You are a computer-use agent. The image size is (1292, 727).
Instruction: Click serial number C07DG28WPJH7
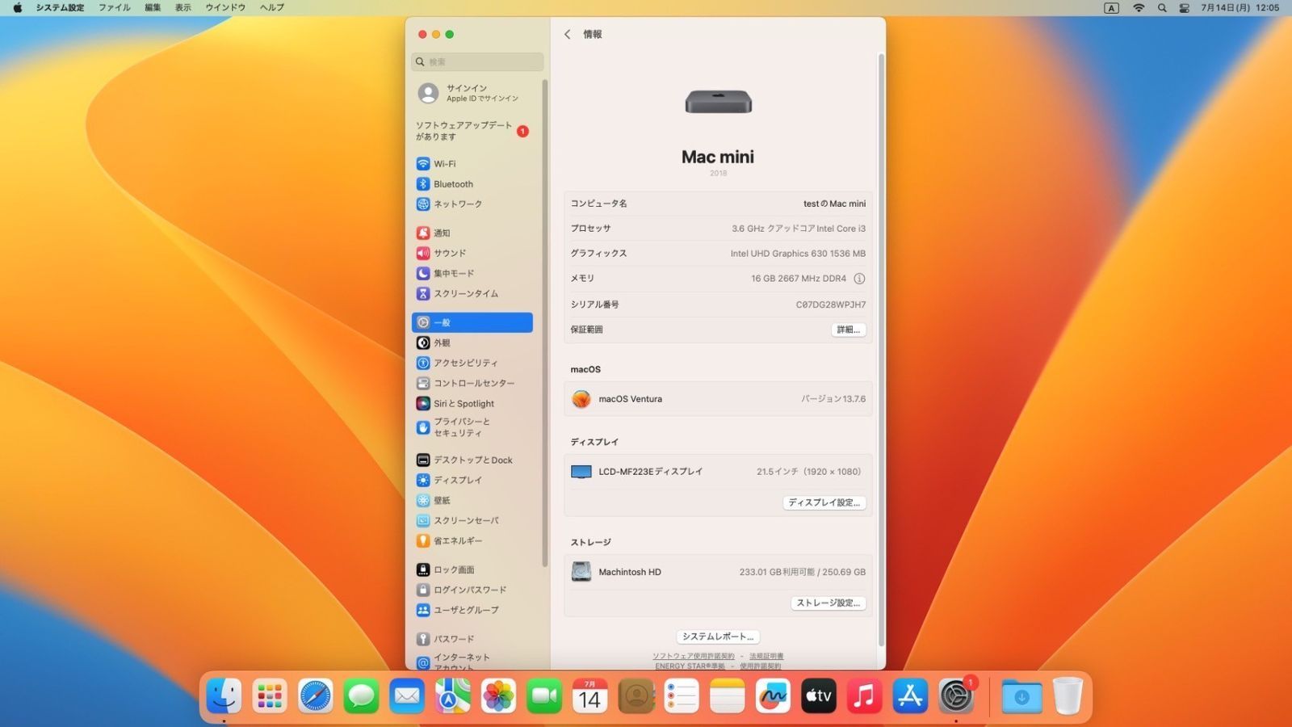click(x=831, y=305)
